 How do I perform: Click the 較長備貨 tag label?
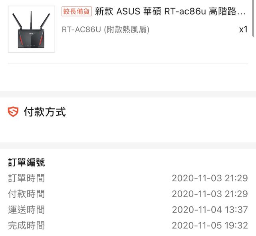[77, 11]
